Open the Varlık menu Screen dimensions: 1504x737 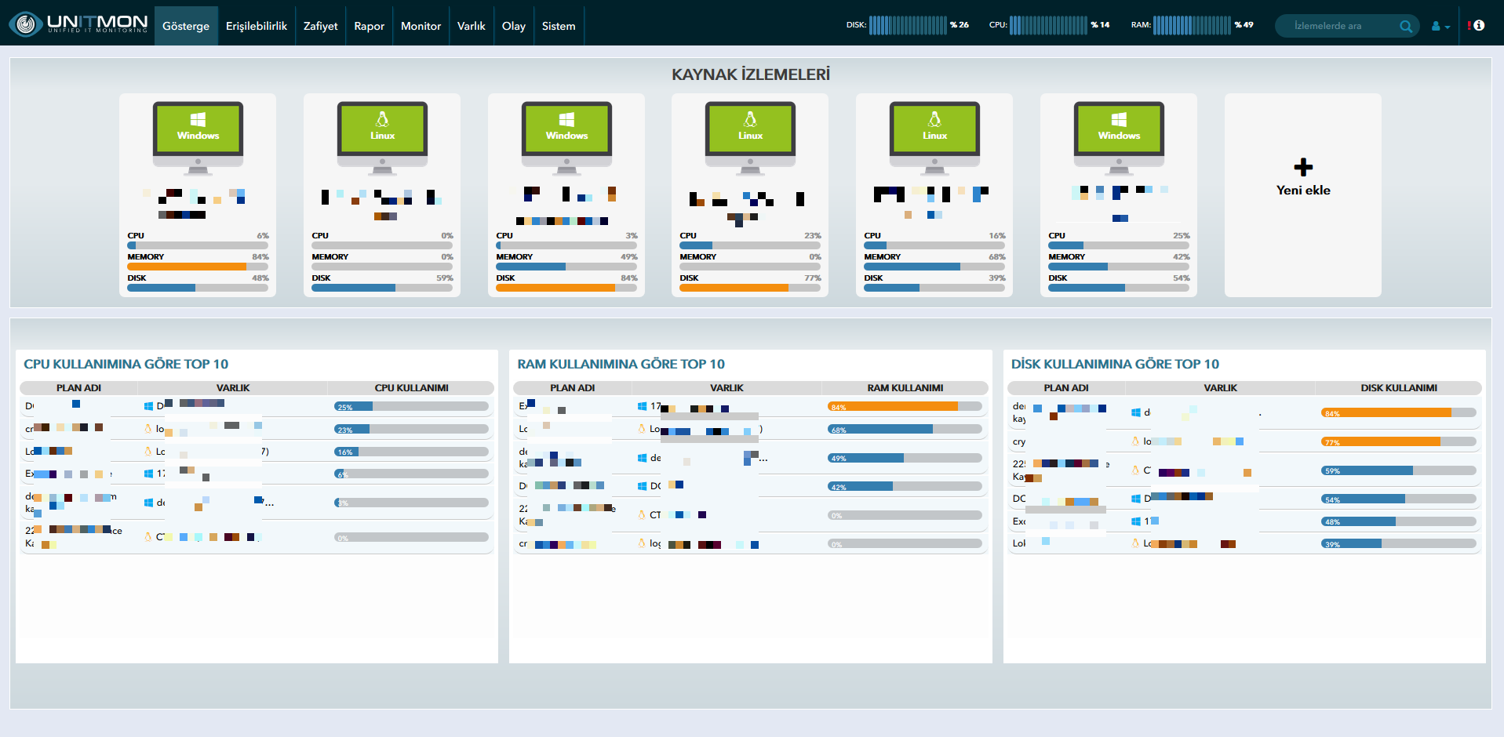[x=472, y=26]
